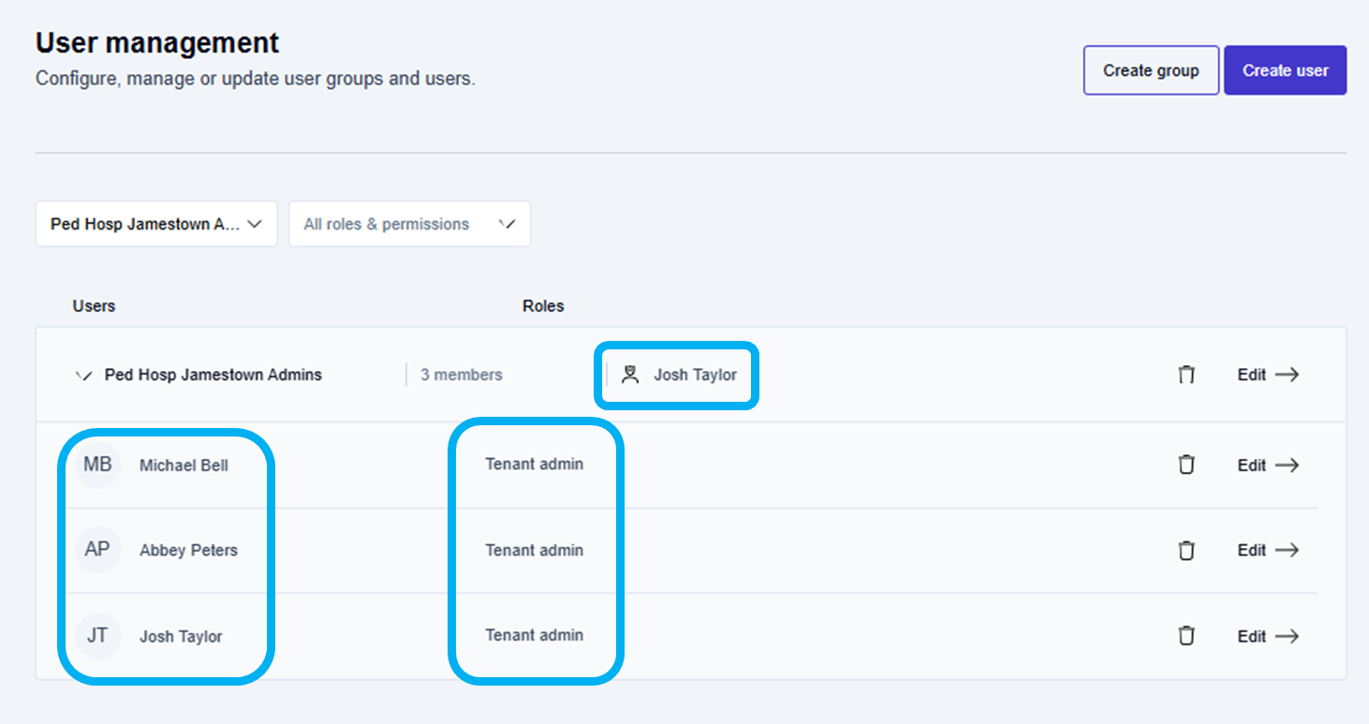
Task: Click group owner icon beside Josh Taylor
Action: [630, 375]
